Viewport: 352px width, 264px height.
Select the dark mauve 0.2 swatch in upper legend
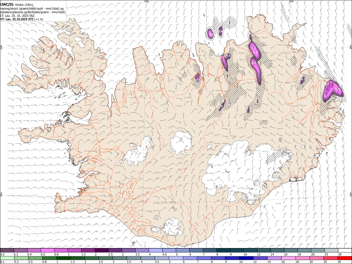(7, 251)
